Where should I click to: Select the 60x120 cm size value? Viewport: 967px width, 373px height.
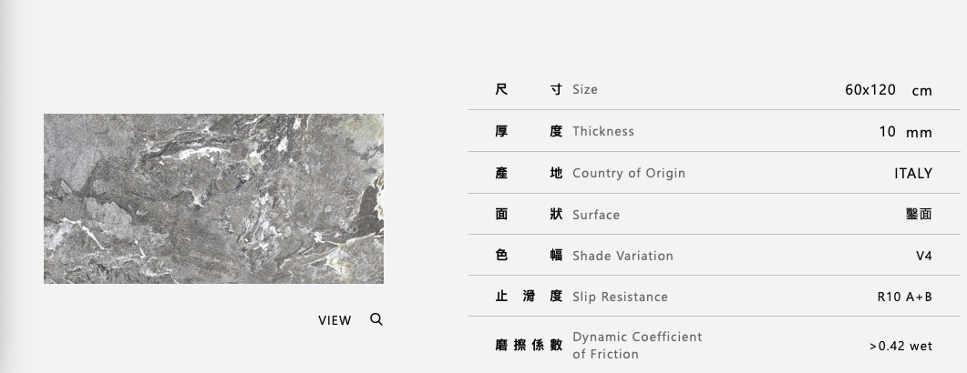coord(888,89)
